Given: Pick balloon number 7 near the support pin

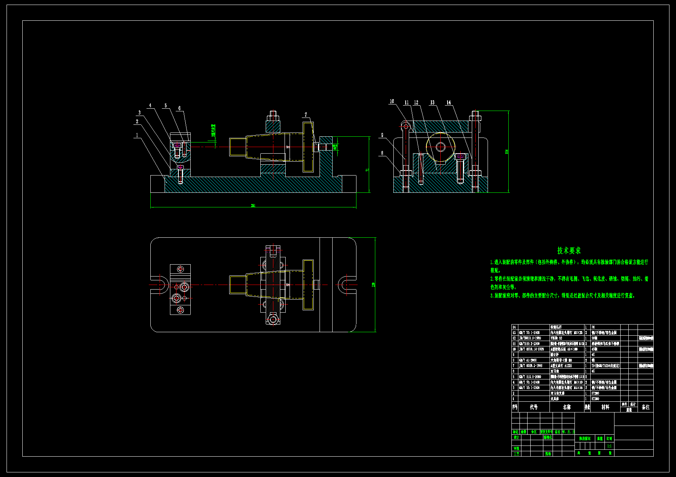Looking at the screenshot, I should coord(306,115).
